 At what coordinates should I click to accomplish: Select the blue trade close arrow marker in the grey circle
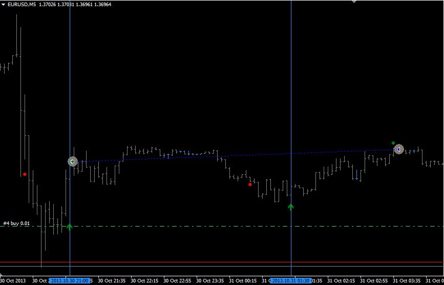pyautogui.click(x=399, y=149)
